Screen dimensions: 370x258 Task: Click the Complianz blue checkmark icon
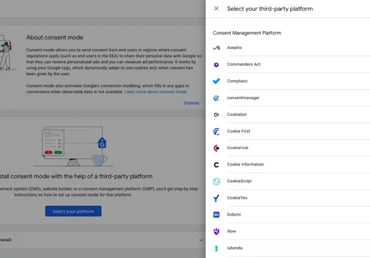pyautogui.click(x=216, y=81)
